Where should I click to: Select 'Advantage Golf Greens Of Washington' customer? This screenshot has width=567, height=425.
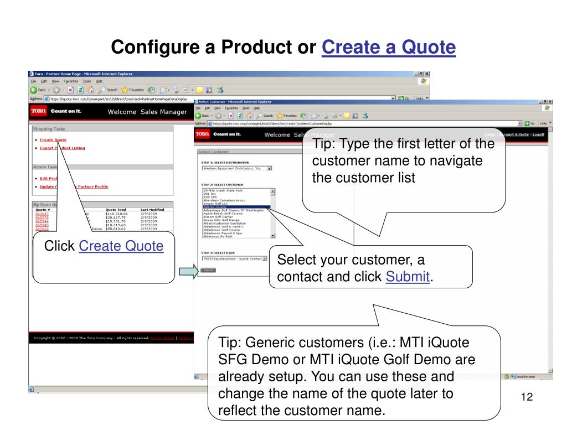tap(234, 210)
